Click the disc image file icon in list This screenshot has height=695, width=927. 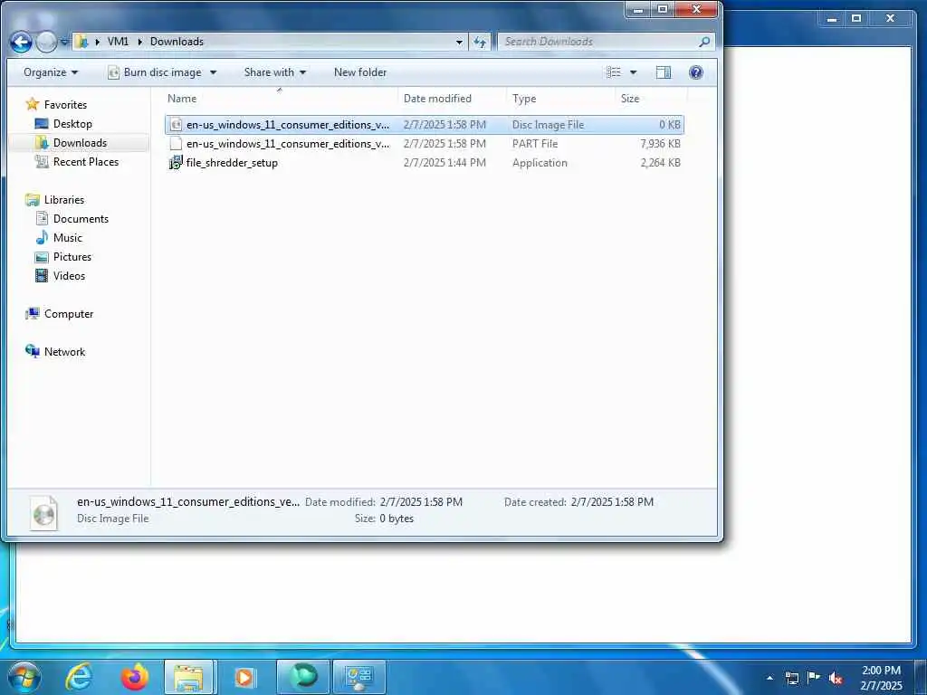coord(176,125)
